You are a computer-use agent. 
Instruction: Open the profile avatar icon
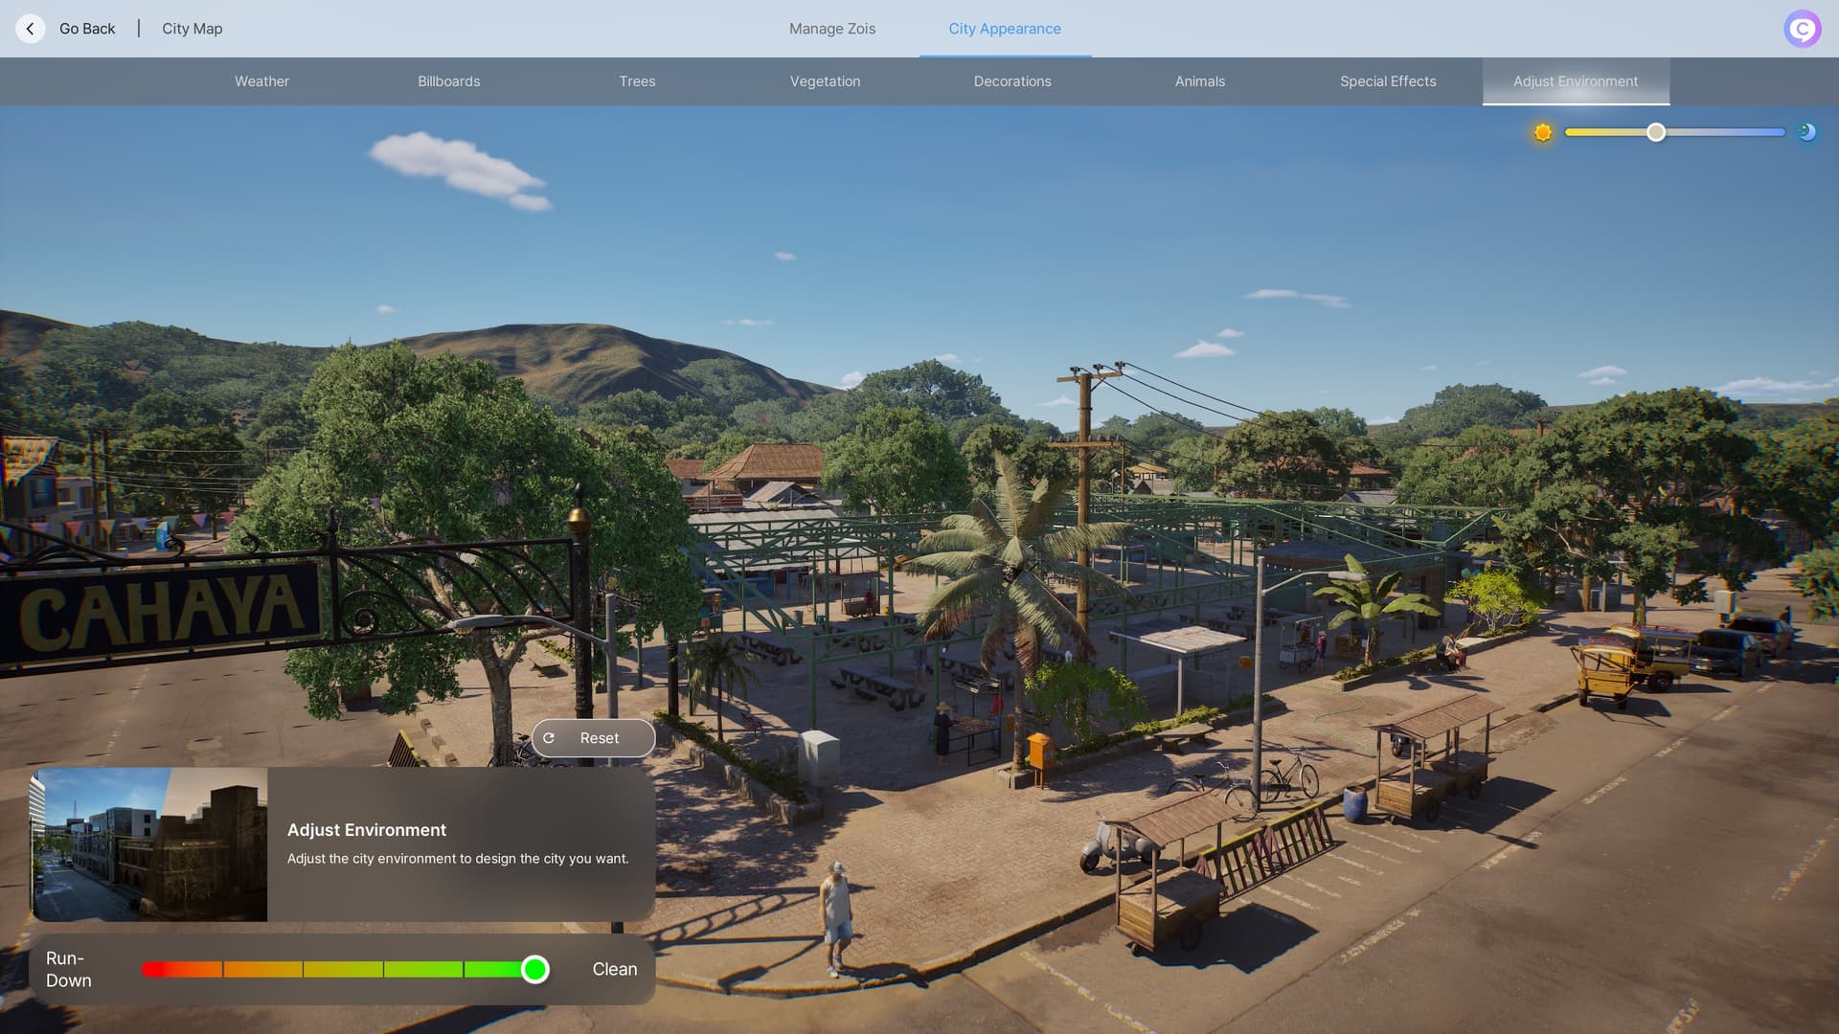click(x=1802, y=29)
